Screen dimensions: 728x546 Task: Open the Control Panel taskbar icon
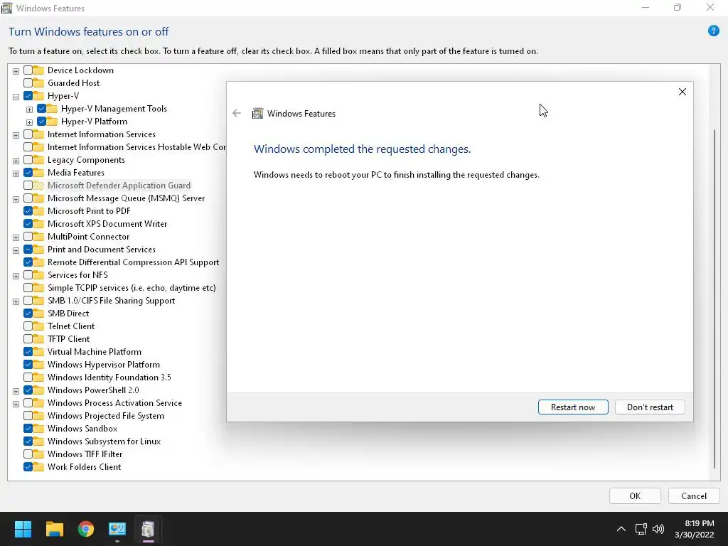[117, 529]
